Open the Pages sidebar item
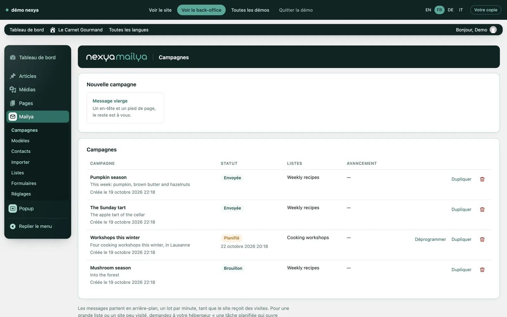507x317 pixels. [37, 103]
